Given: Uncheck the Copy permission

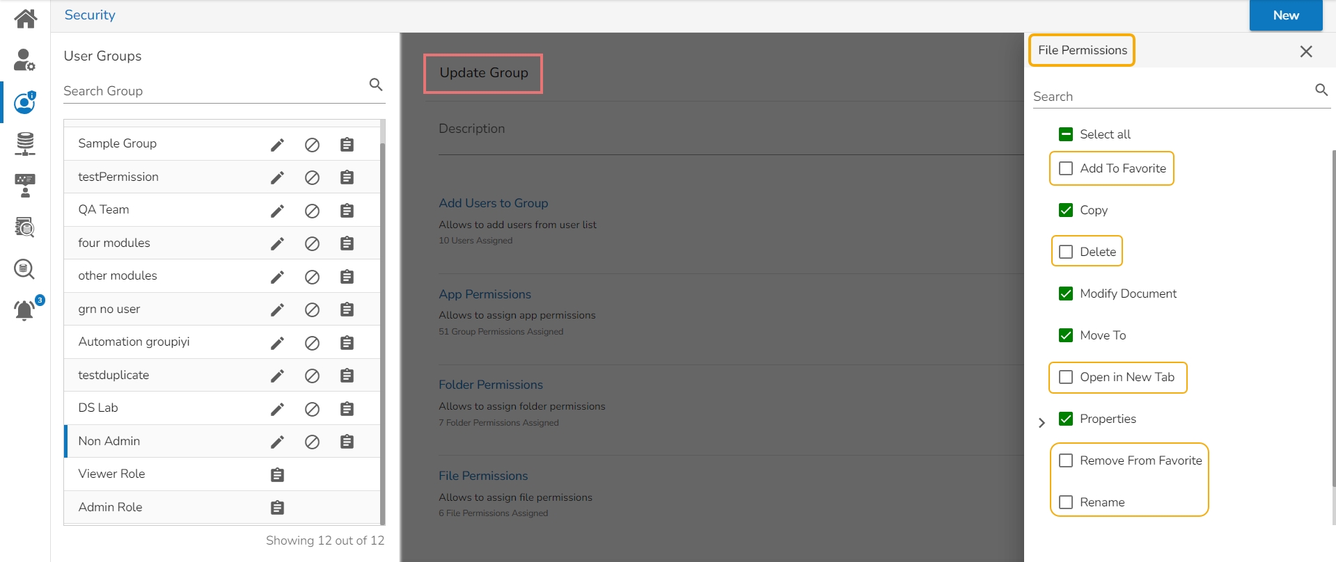Looking at the screenshot, I should pyautogui.click(x=1066, y=210).
